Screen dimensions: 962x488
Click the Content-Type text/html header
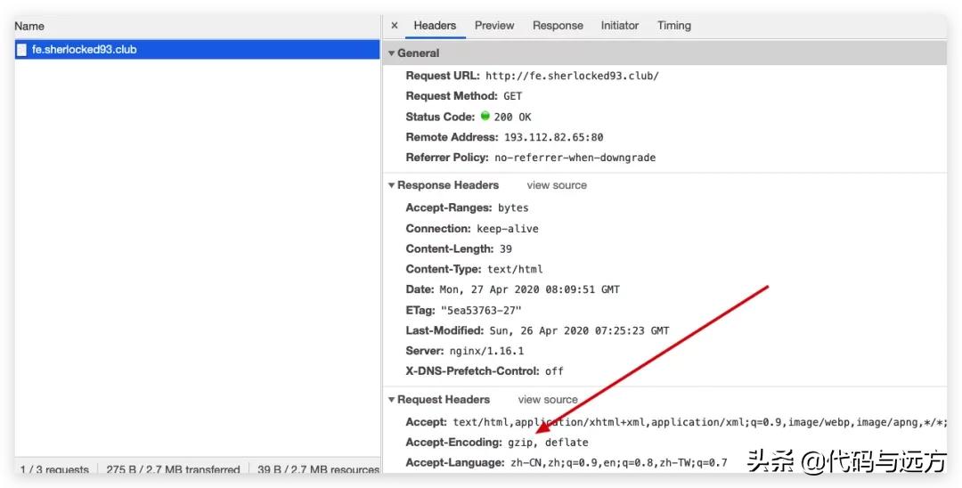pos(474,269)
